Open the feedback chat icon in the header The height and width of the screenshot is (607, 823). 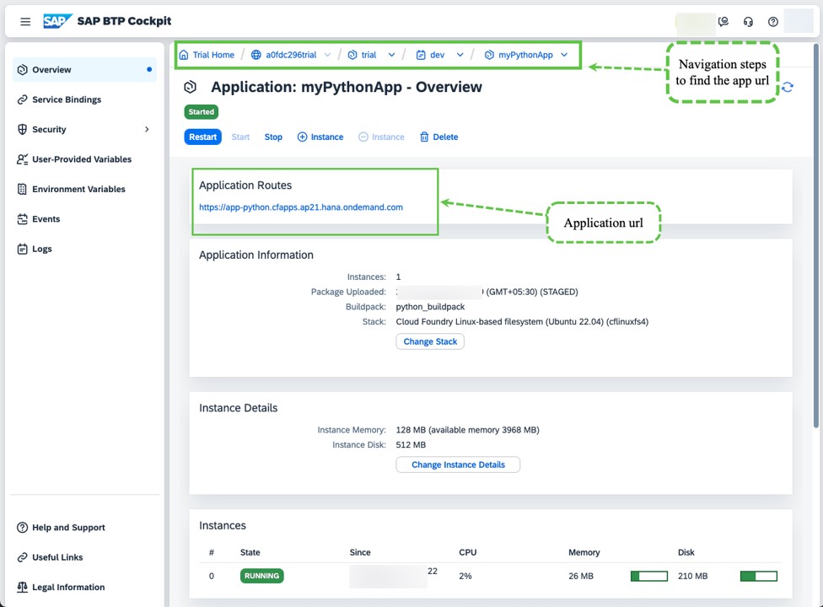723,21
